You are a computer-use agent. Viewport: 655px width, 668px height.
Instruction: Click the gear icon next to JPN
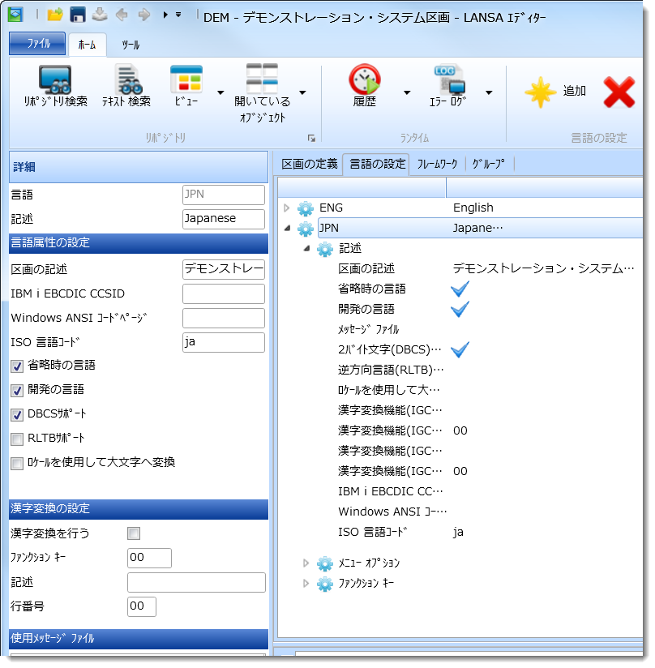[x=306, y=229]
